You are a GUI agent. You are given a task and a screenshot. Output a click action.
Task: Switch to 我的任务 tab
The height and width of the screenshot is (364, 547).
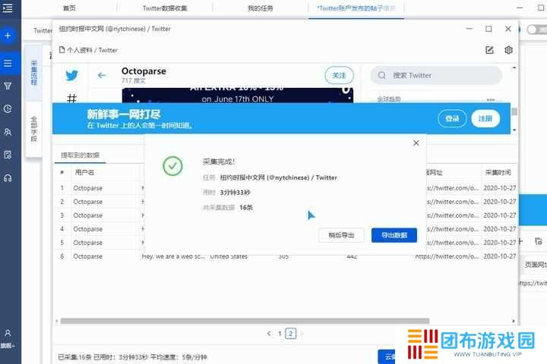pyautogui.click(x=261, y=8)
